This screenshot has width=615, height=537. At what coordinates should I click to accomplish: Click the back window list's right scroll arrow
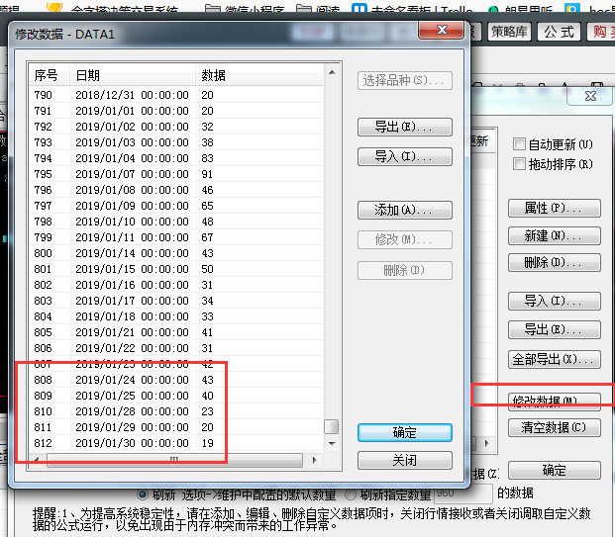(x=486, y=443)
